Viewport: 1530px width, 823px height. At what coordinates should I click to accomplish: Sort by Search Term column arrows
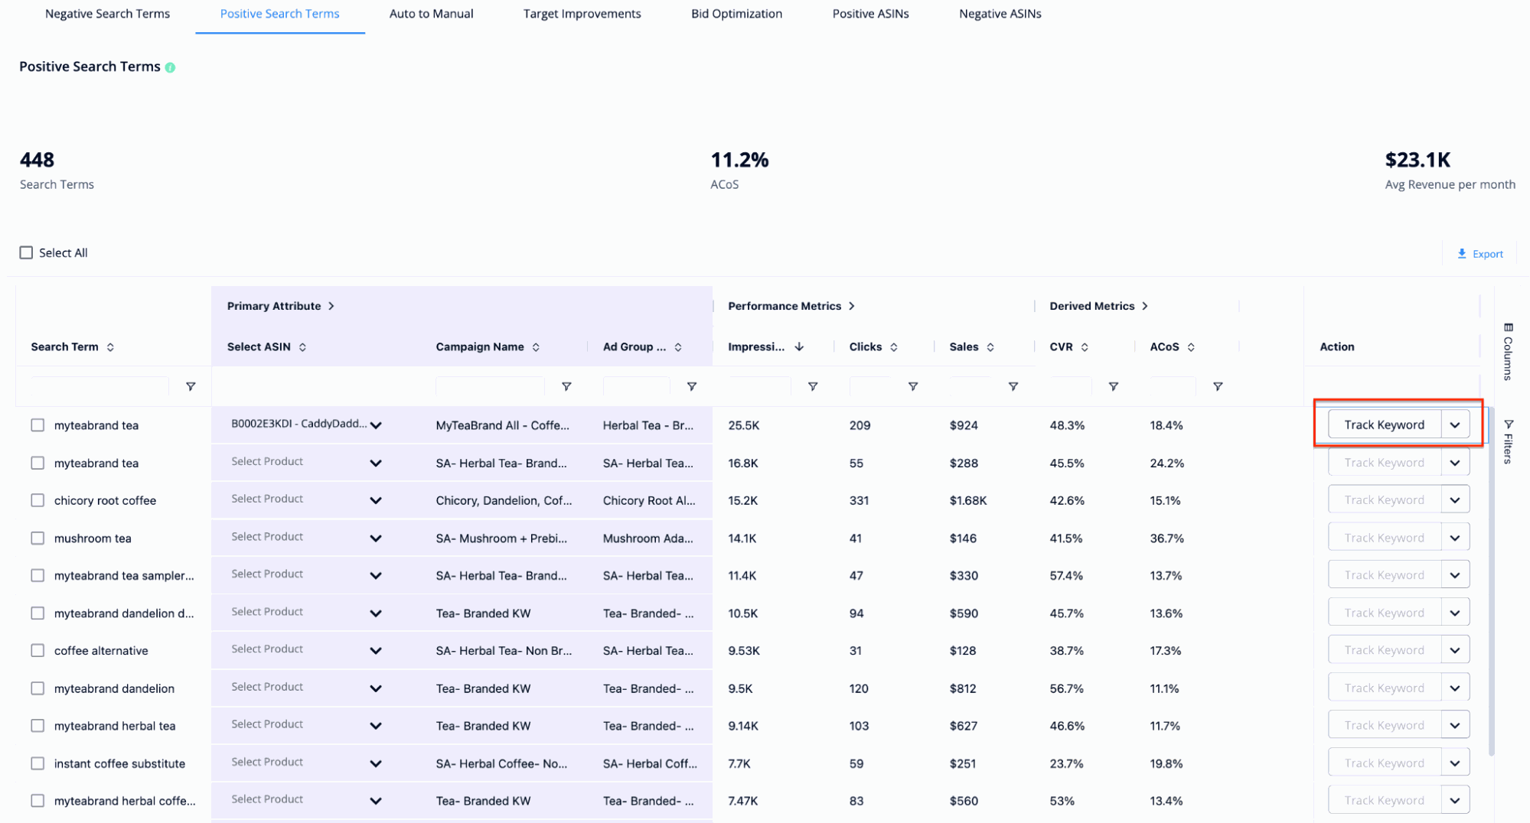click(x=110, y=347)
